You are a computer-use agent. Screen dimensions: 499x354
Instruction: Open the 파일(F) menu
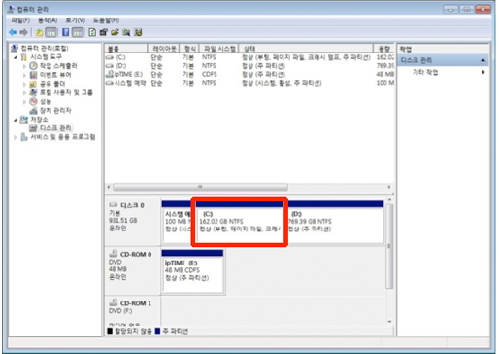tap(20, 20)
